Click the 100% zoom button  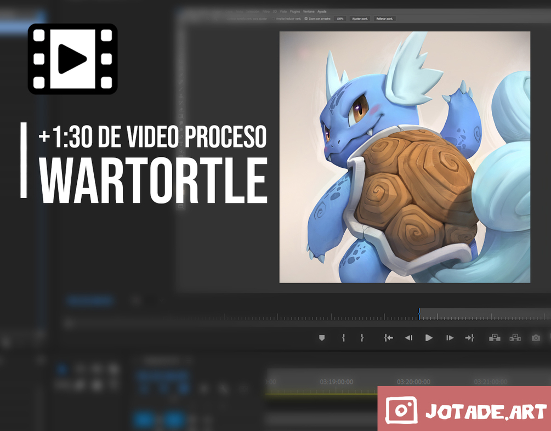click(340, 19)
